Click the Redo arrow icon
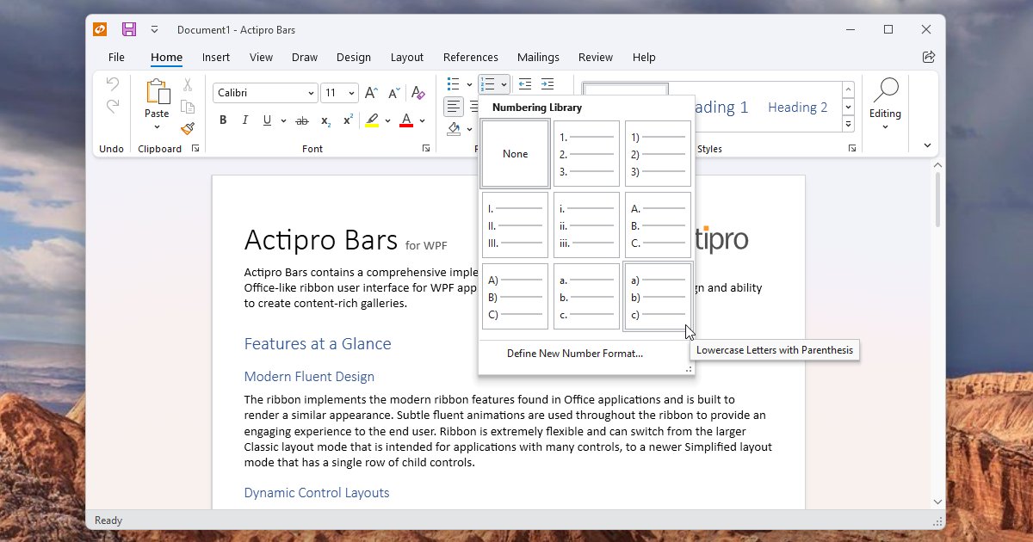 pyautogui.click(x=113, y=107)
